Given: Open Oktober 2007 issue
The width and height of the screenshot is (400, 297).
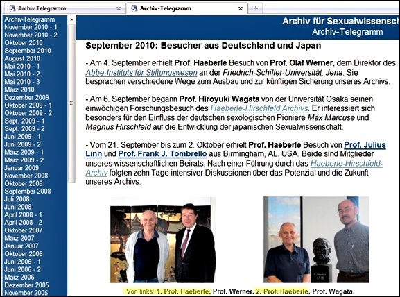Looking at the screenshot, I should pos(24,230).
